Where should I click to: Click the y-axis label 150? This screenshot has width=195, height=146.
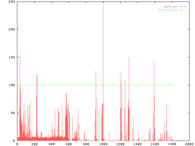point(12,57)
